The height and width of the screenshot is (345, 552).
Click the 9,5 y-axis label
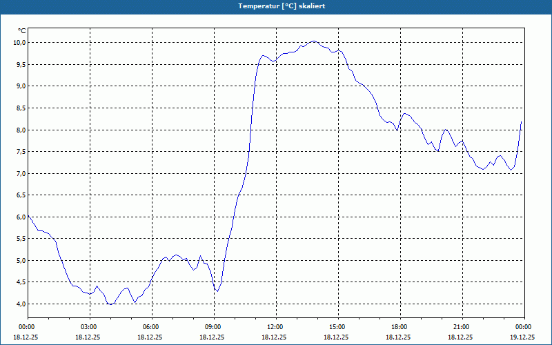click(x=21, y=64)
